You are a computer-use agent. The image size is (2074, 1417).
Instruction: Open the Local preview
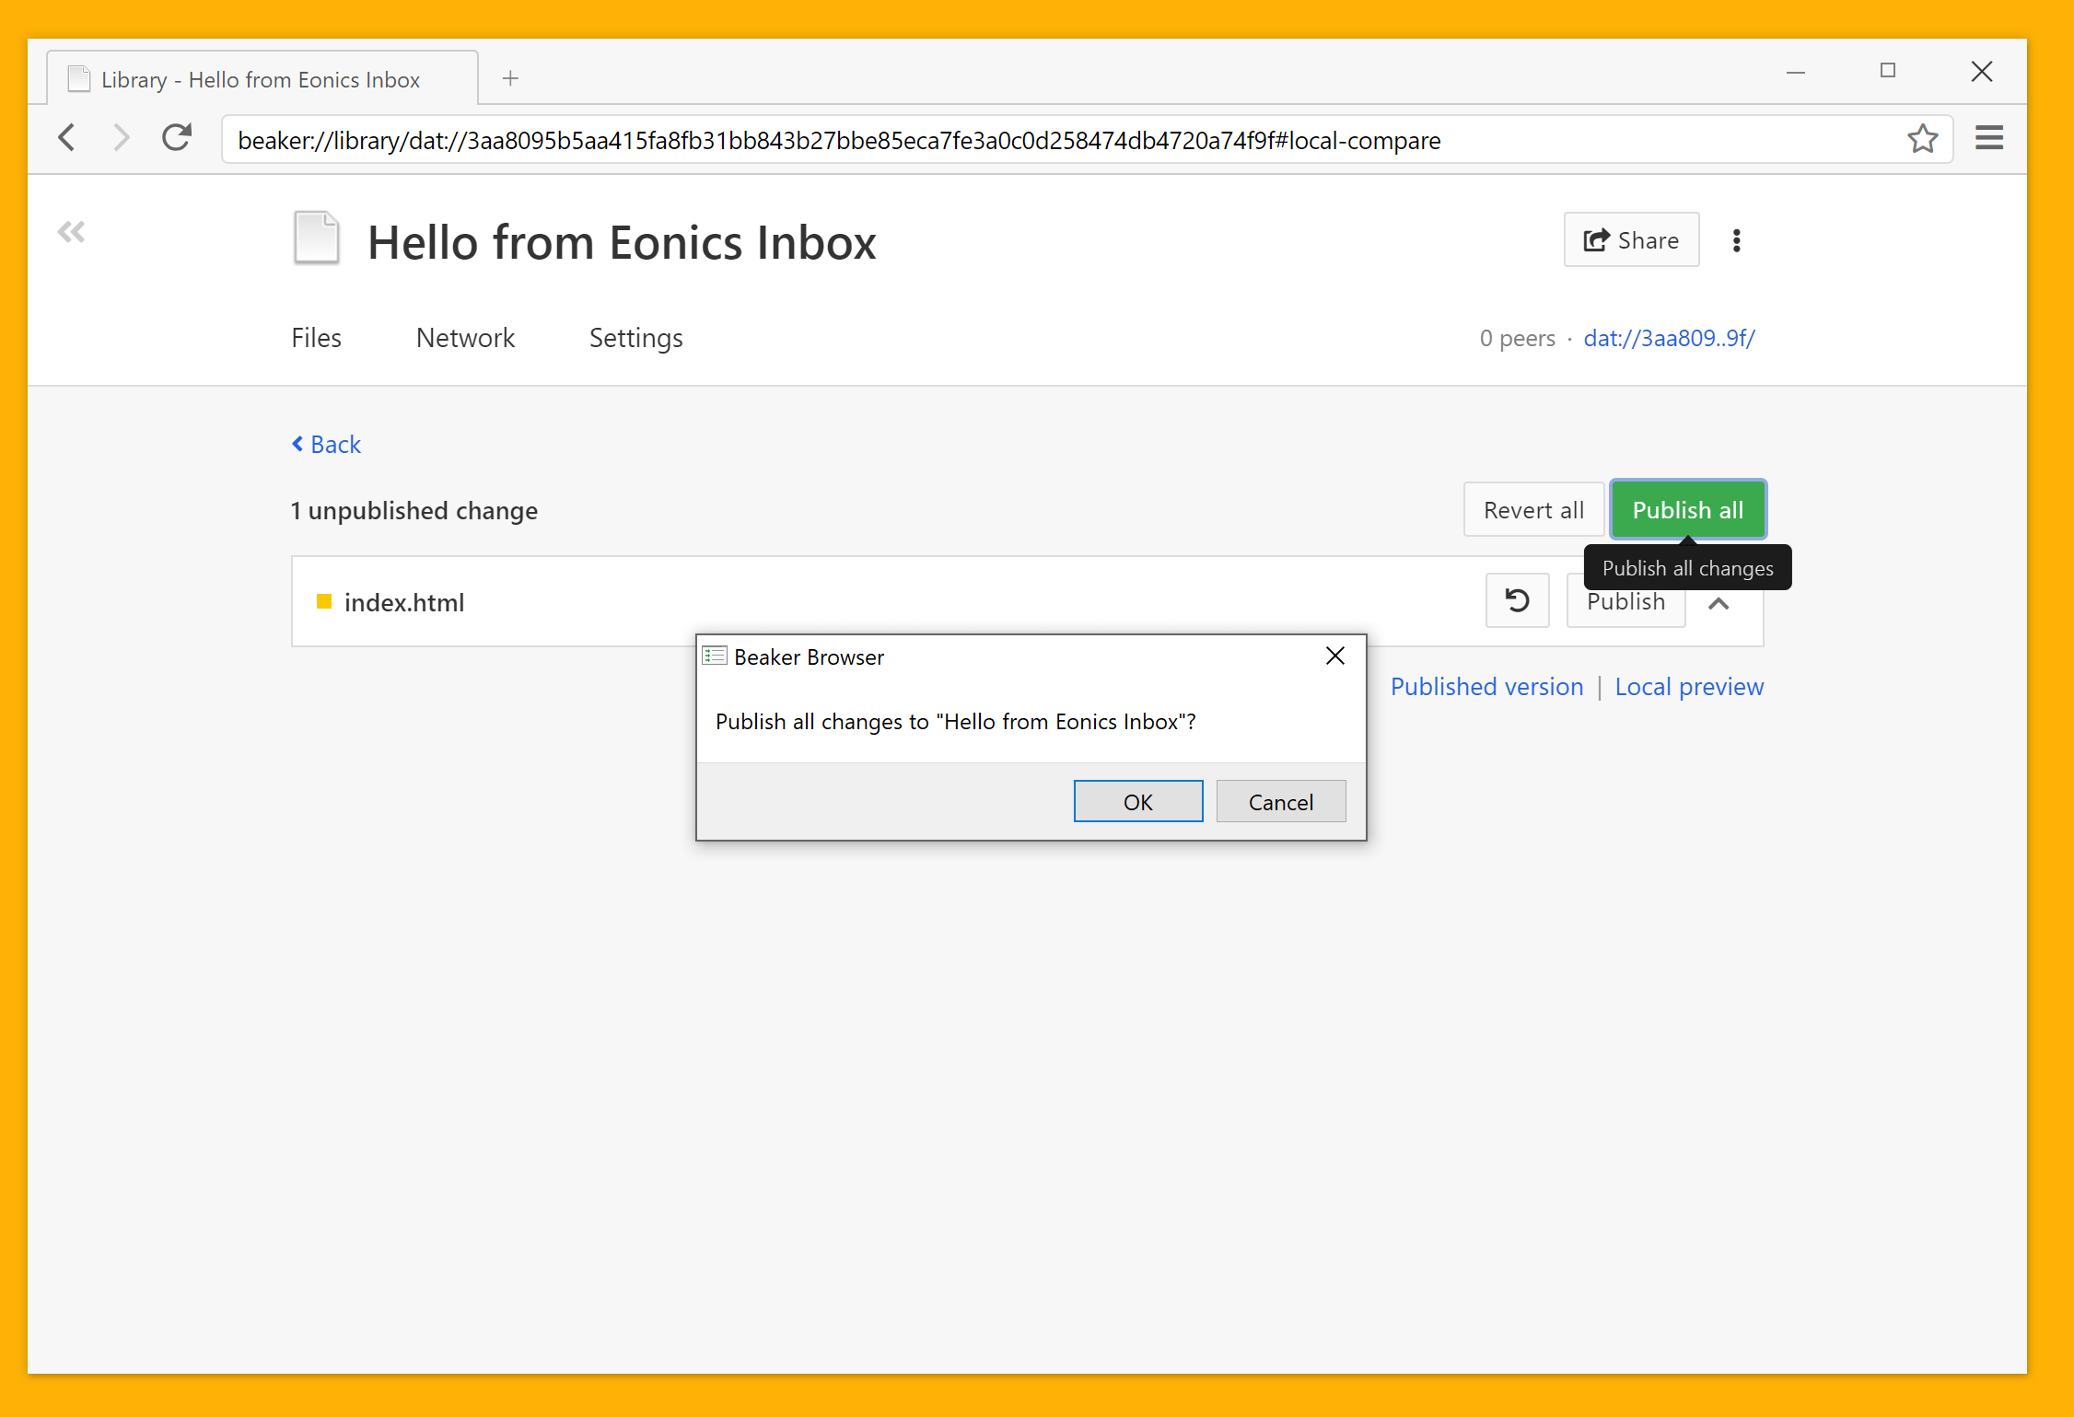1689,686
